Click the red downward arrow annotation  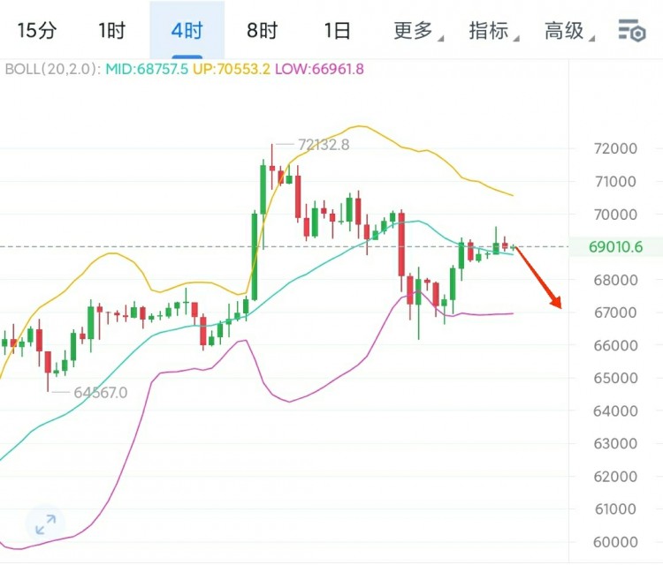(x=538, y=277)
